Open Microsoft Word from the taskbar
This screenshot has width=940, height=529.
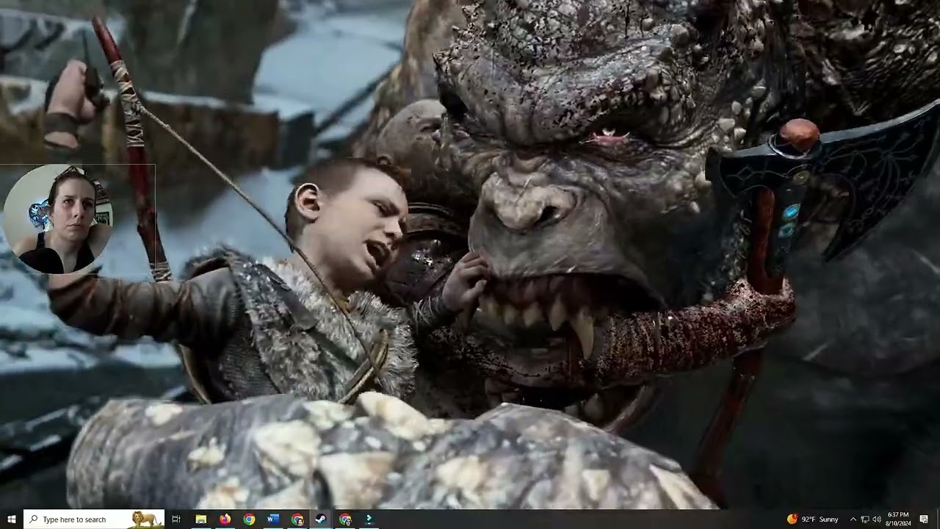[273, 519]
